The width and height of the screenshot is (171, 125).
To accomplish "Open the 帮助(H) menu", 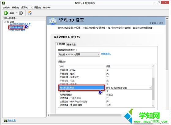I will click(47, 8).
